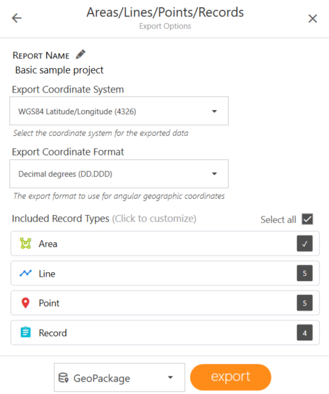Viewport: 329px width, 394px height.
Task: Click the teal Record clipboard icon
Action: (x=26, y=332)
